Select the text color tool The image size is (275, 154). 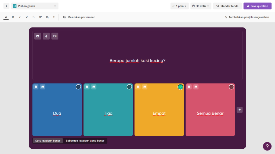[x=6, y=17]
